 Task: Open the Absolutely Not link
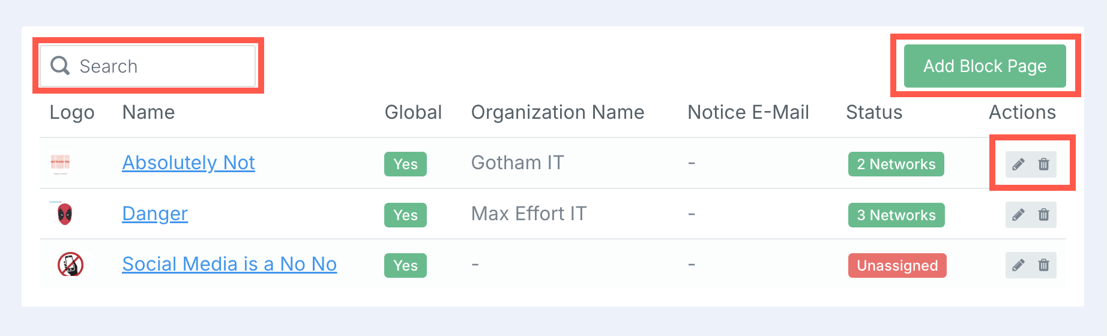[189, 163]
